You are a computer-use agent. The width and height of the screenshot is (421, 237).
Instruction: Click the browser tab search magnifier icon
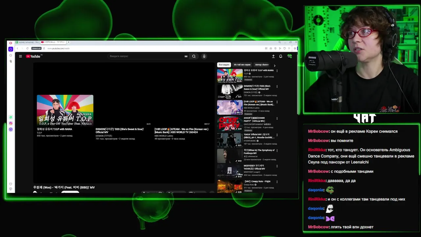(280, 42)
